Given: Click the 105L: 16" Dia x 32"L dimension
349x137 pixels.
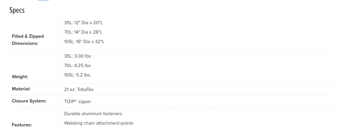Looking at the screenshot, I should (x=84, y=42).
